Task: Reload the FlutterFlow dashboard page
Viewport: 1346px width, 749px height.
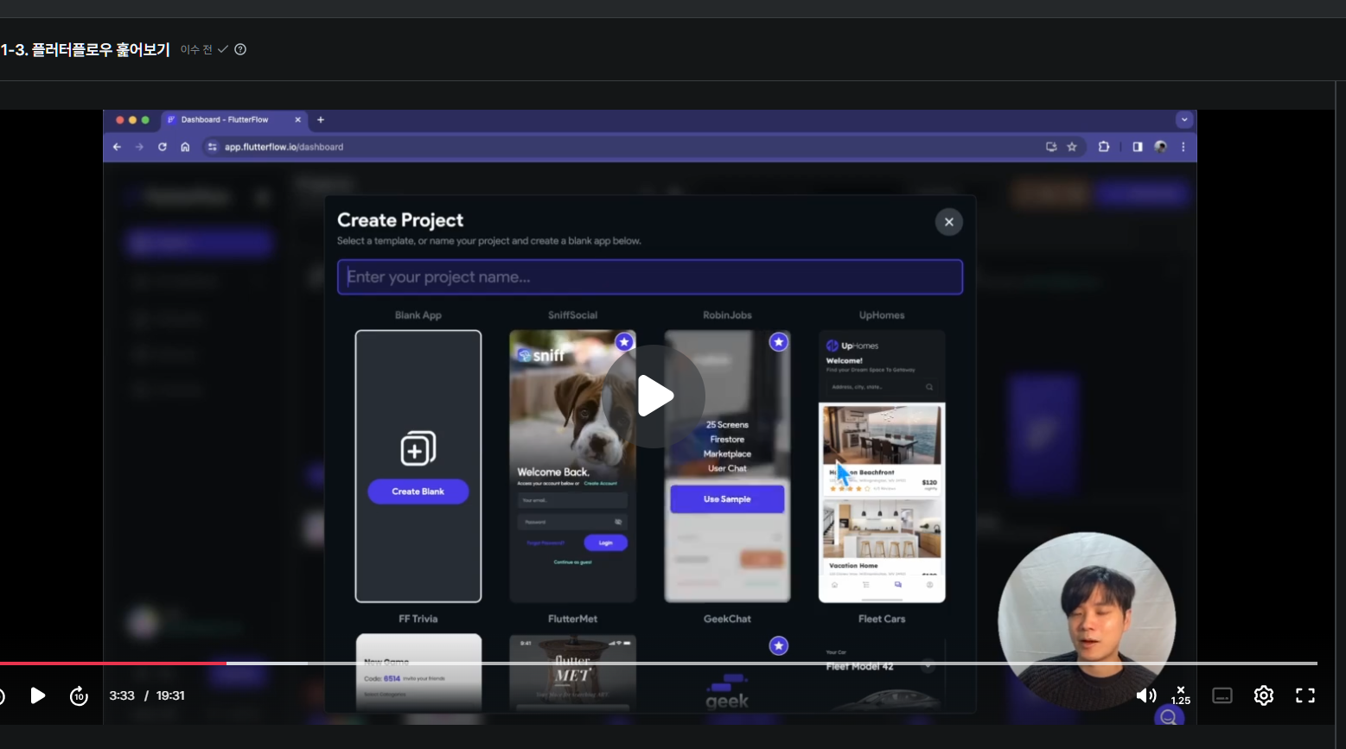Action: click(x=162, y=147)
